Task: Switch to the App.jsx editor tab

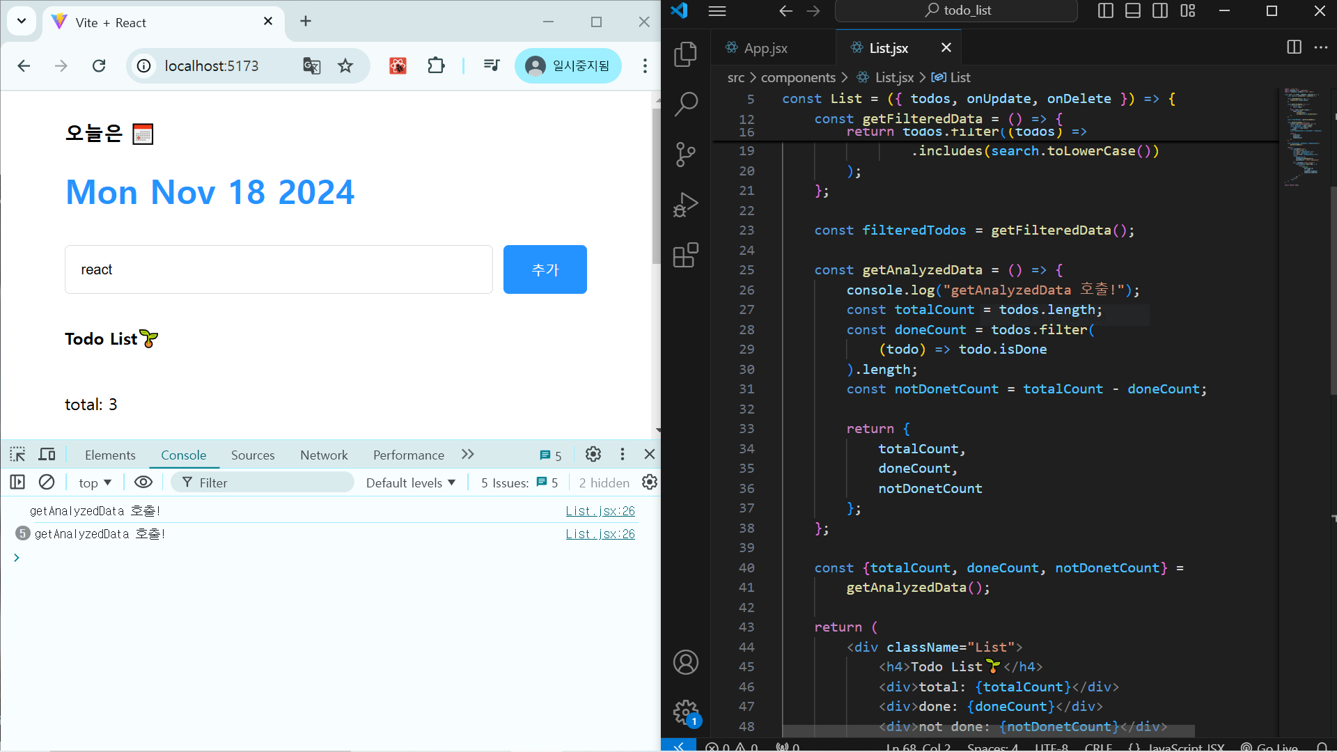Action: click(x=765, y=48)
